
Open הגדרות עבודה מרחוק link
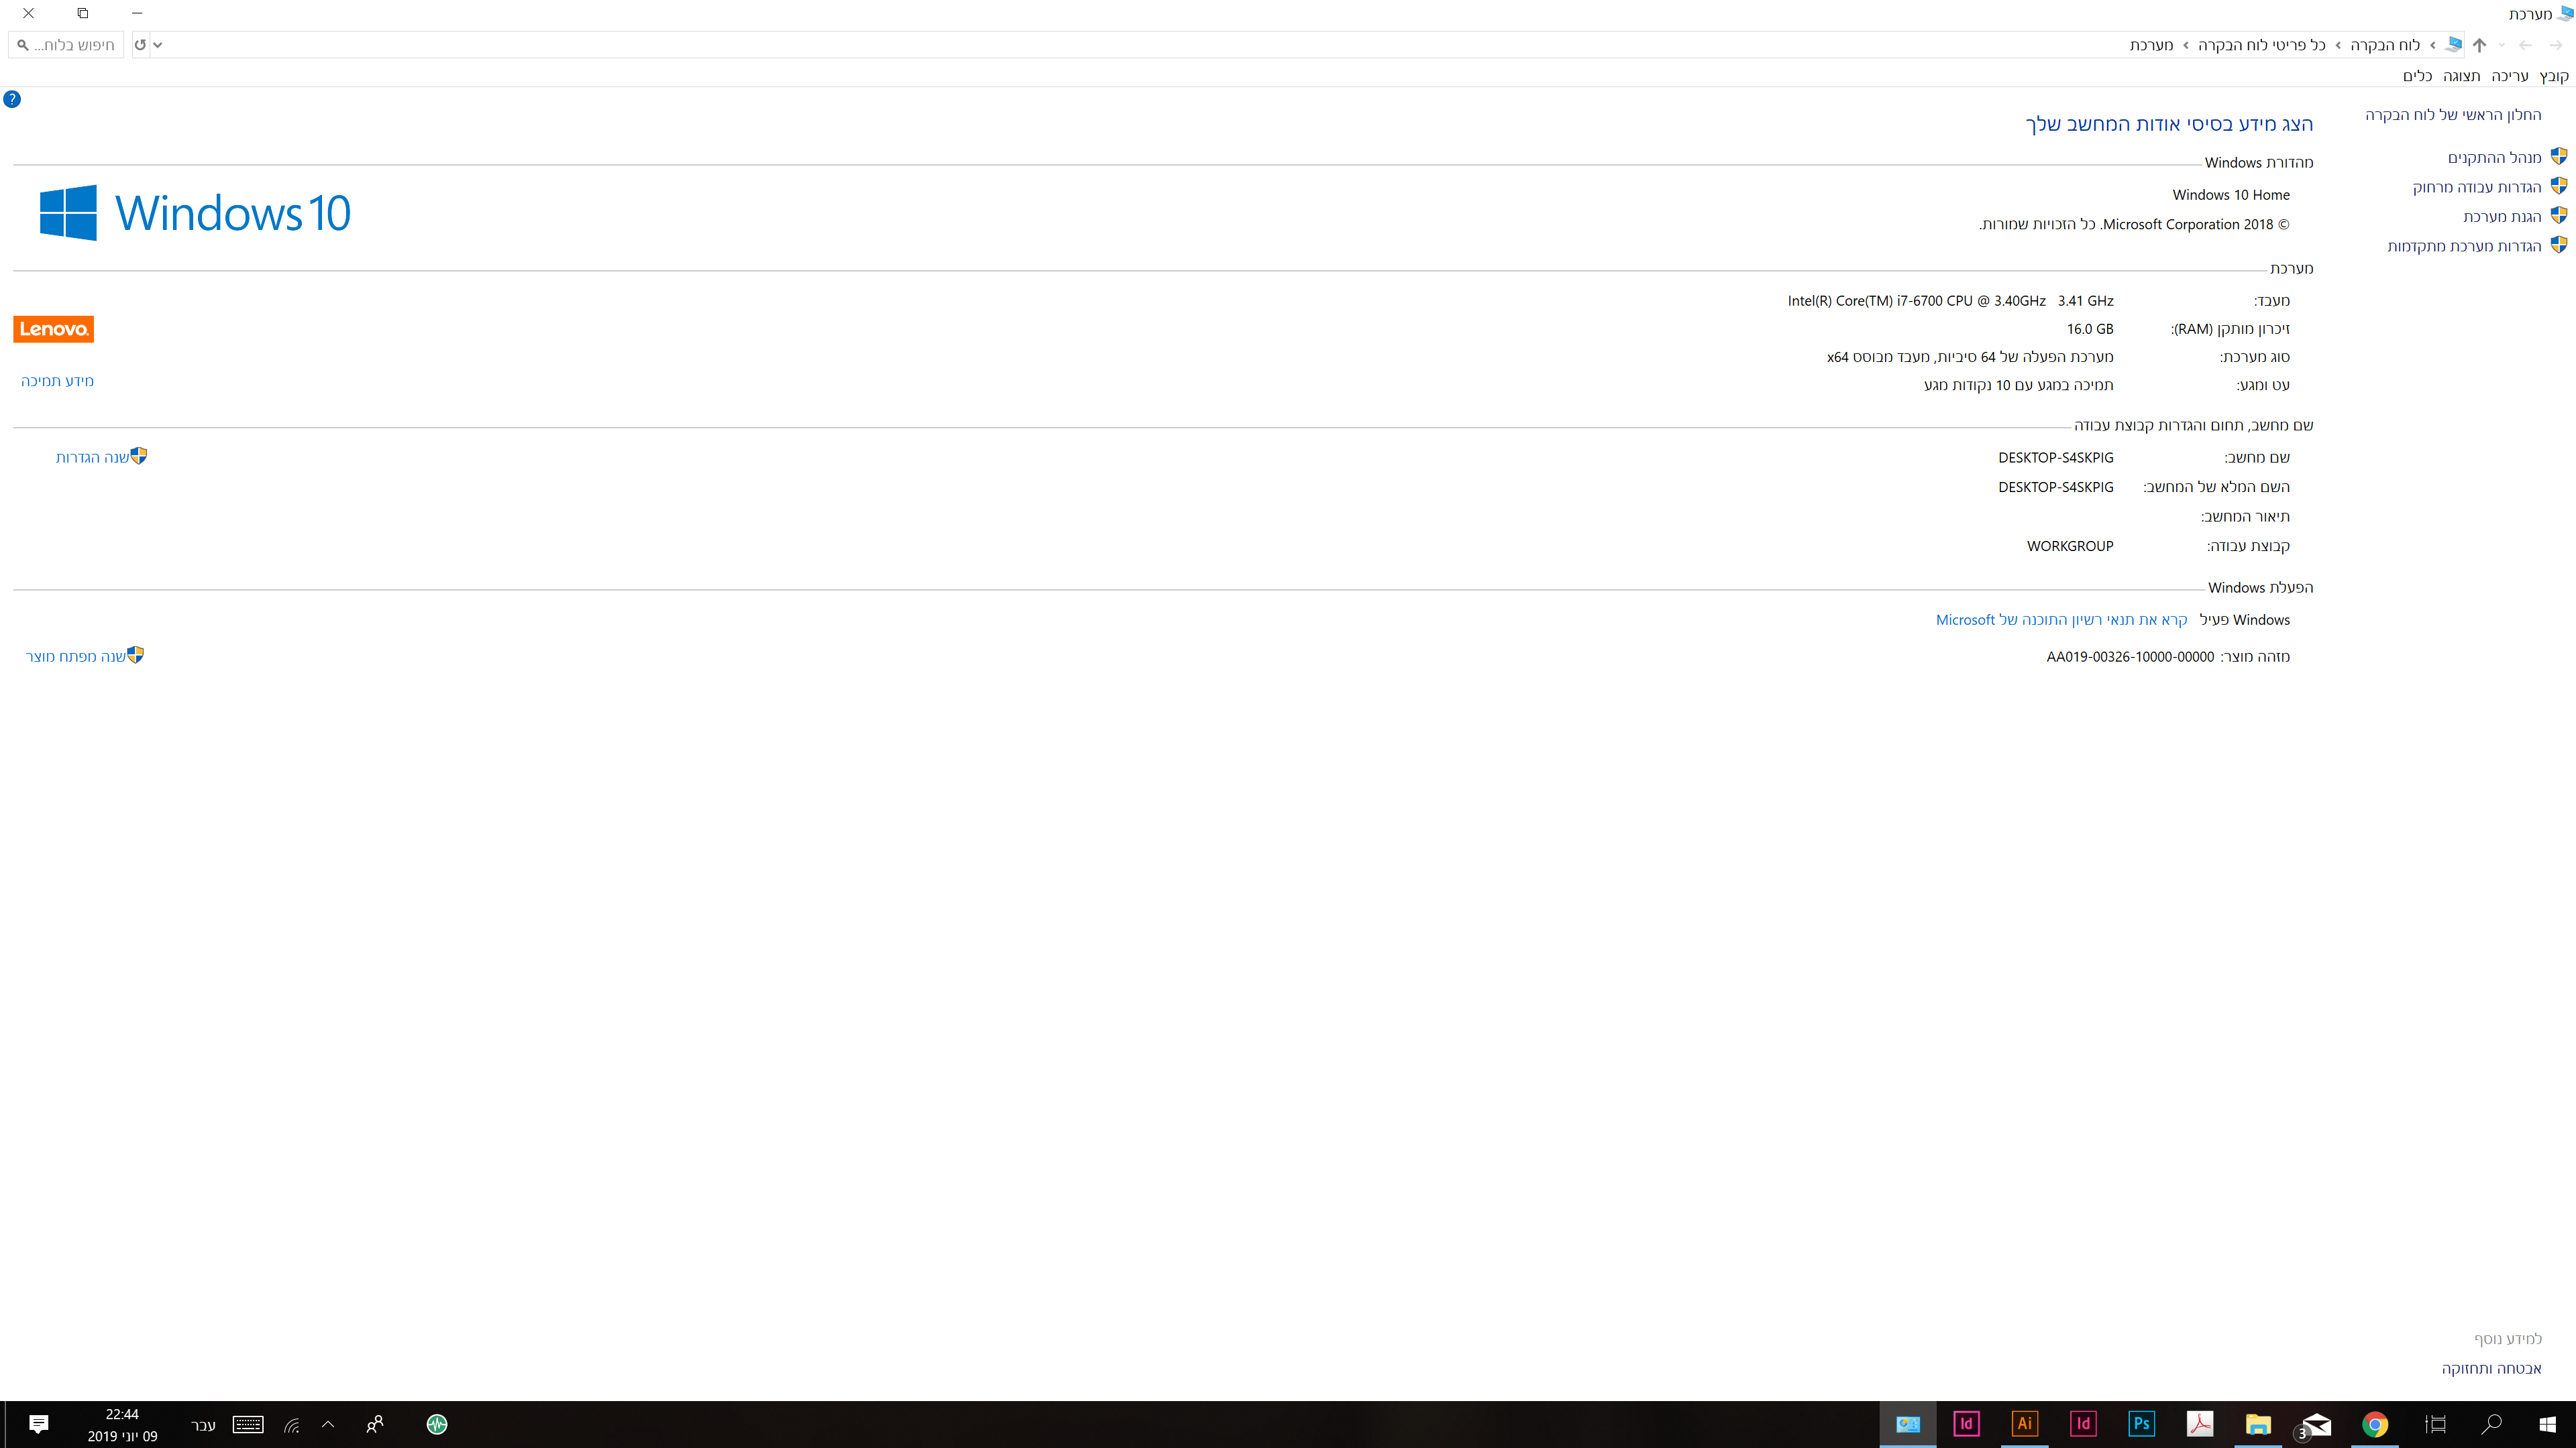(x=2477, y=187)
